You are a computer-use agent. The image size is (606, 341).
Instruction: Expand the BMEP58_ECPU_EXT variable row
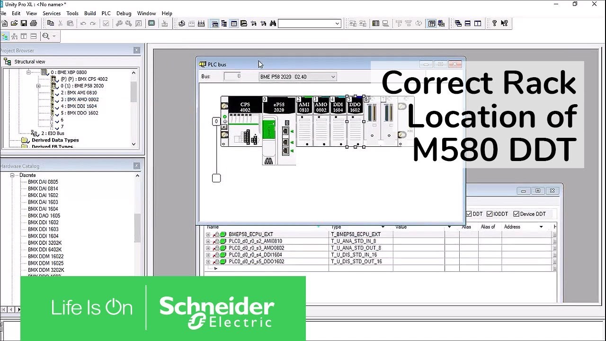click(208, 234)
